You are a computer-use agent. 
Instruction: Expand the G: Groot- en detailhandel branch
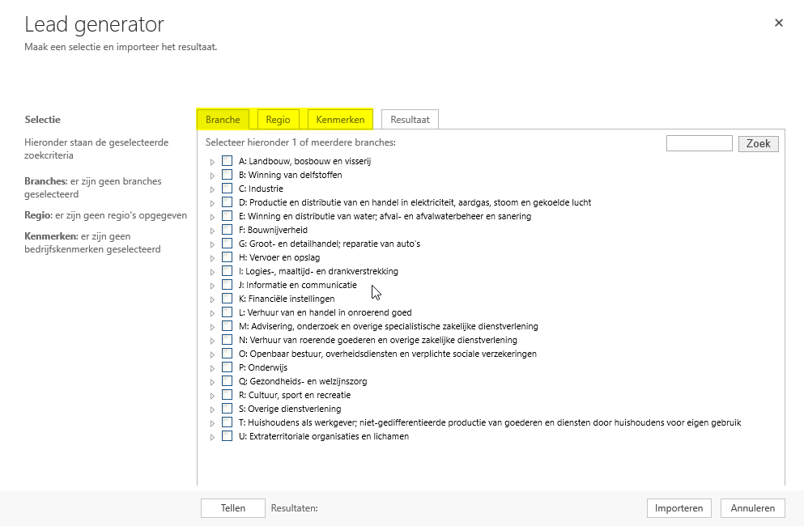pos(213,244)
